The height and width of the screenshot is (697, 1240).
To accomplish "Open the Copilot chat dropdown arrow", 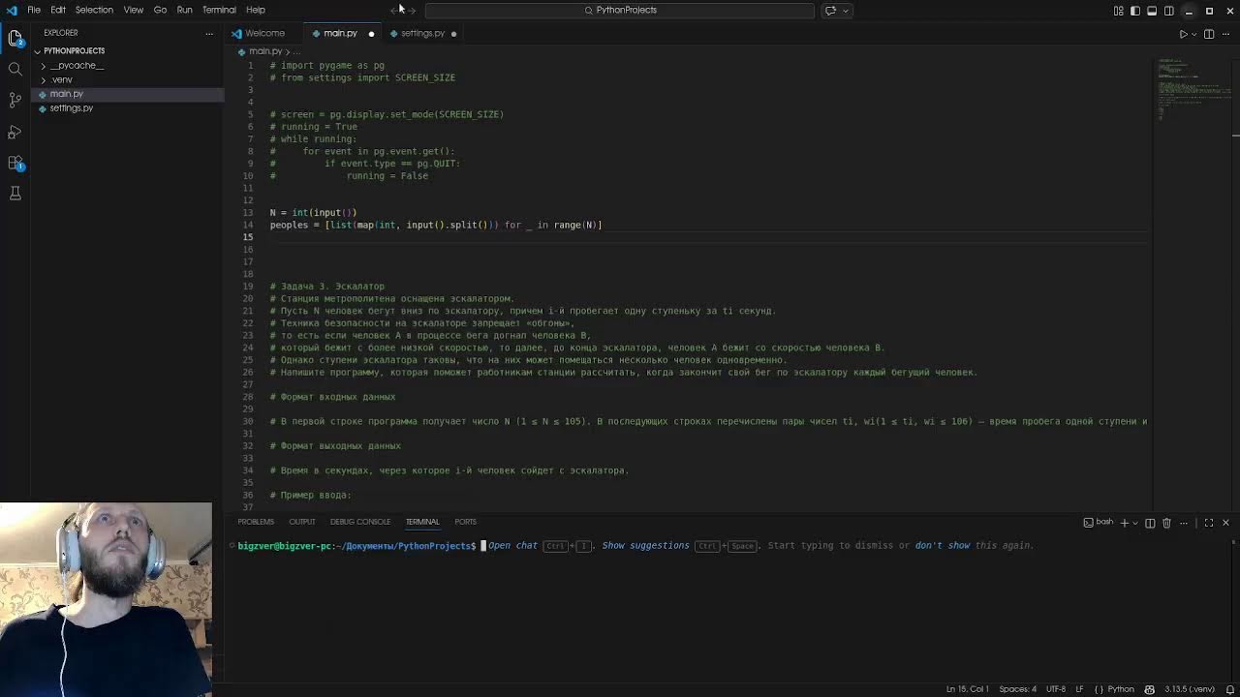I will click(x=846, y=10).
